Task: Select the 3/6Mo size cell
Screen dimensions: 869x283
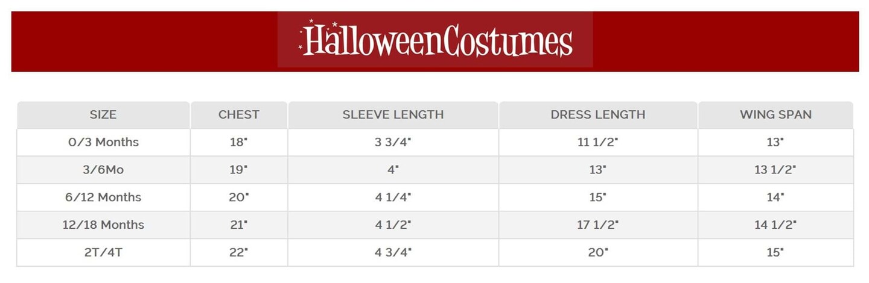Action: point(103,170)
